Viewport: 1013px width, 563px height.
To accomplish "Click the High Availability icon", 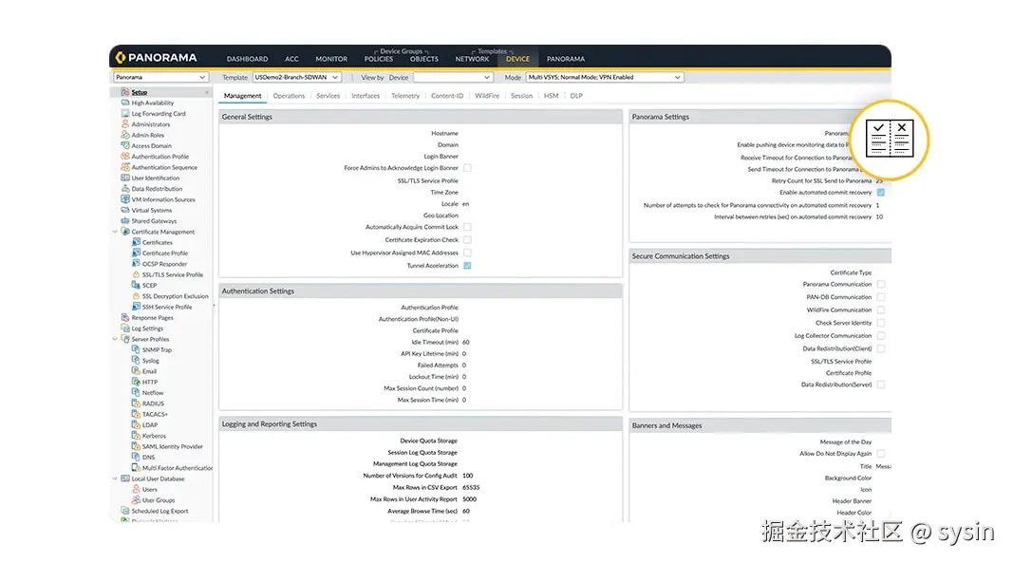I will click(125, 103).
